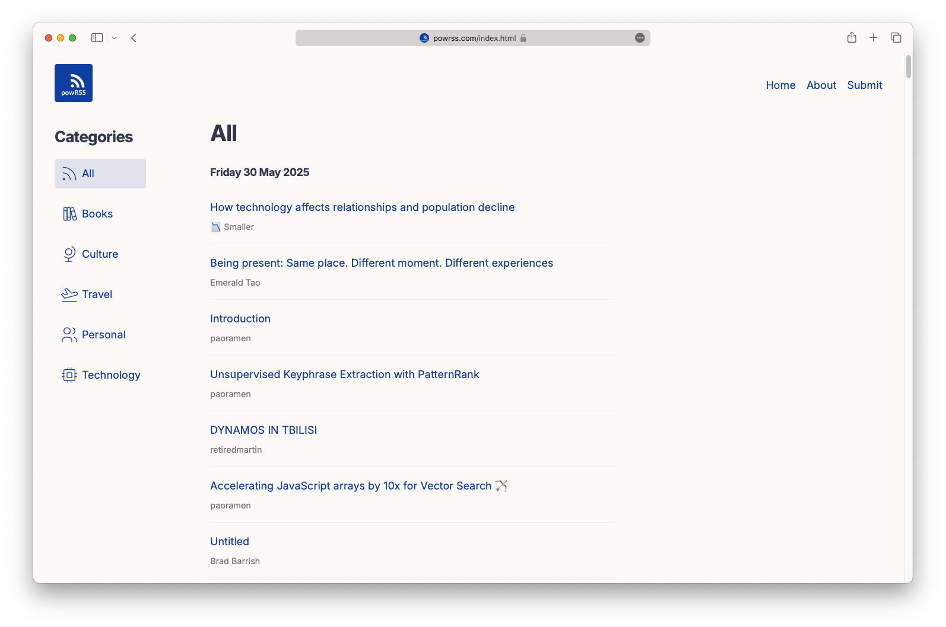This screenshot has height=627, width=946.
Task: Open the DYNAMOS IN TBILISI post
Action: pyautogui.click(x=264, y=430)
